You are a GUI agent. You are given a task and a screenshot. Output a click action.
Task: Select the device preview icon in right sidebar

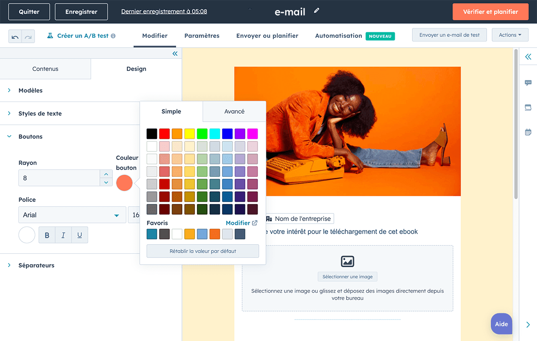pos(528,107)
